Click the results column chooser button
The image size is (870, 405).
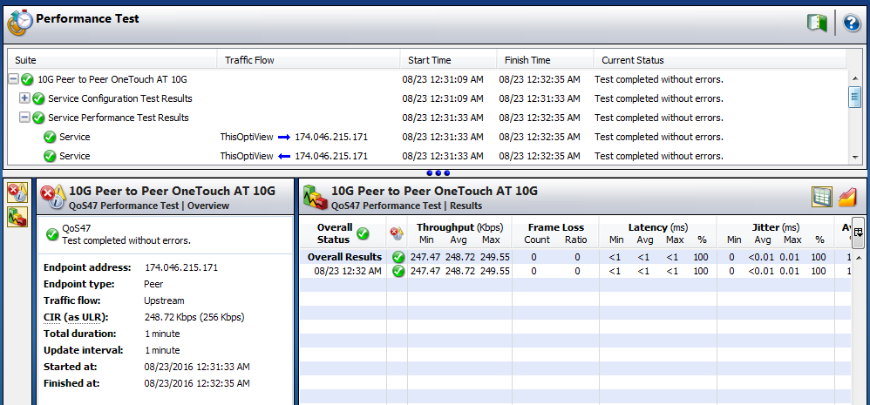pos(858,232)
